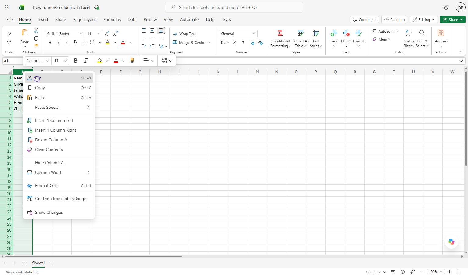The width and height of the screenshot is (468, 275).
Task: Open the app launcher grid icon
Action: 7,7
